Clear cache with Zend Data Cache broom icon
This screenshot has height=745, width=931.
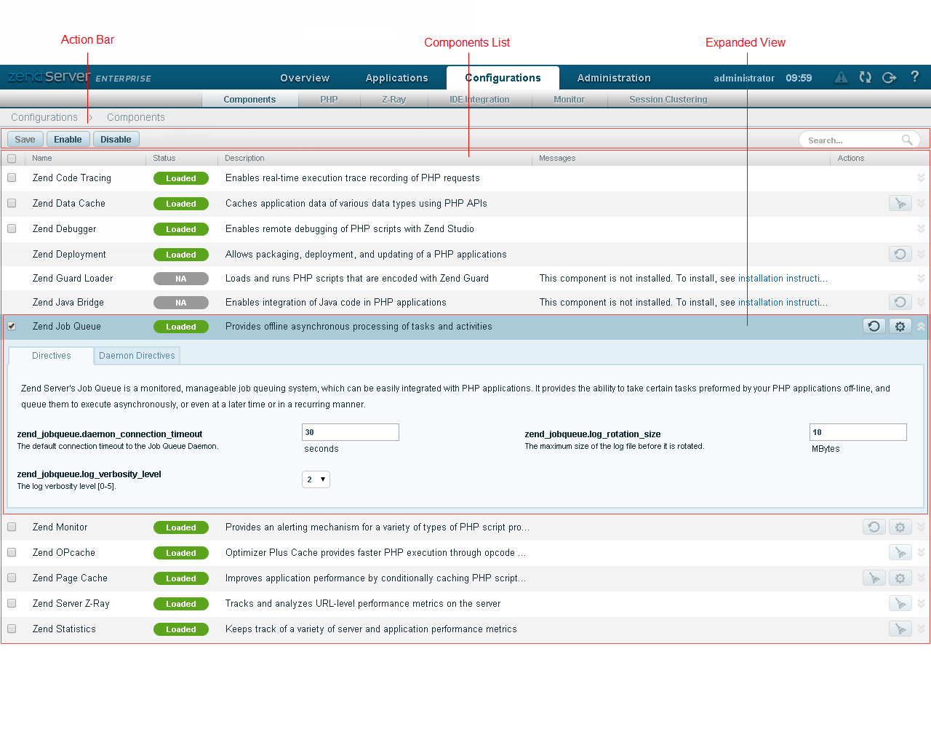pos(900,204)
